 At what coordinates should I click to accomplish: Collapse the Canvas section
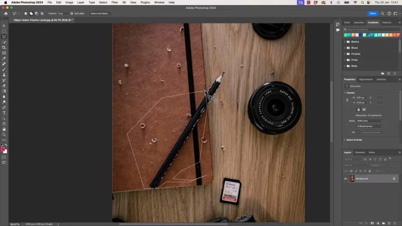(x=345, y=93)
